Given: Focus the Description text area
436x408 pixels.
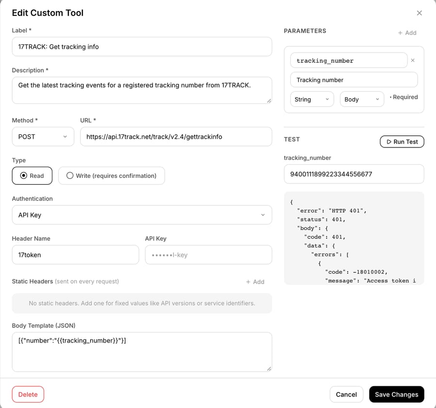Looking at the screenshot, I should (x=142, y=90).
